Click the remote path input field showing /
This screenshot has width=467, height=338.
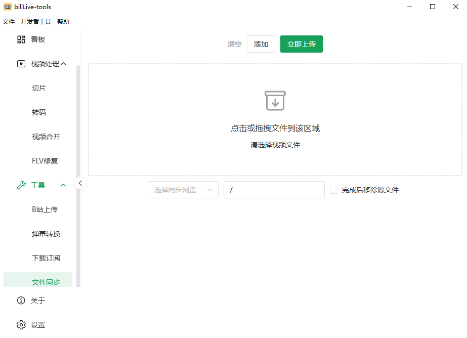pyautogui.click(x=274, y=190)
